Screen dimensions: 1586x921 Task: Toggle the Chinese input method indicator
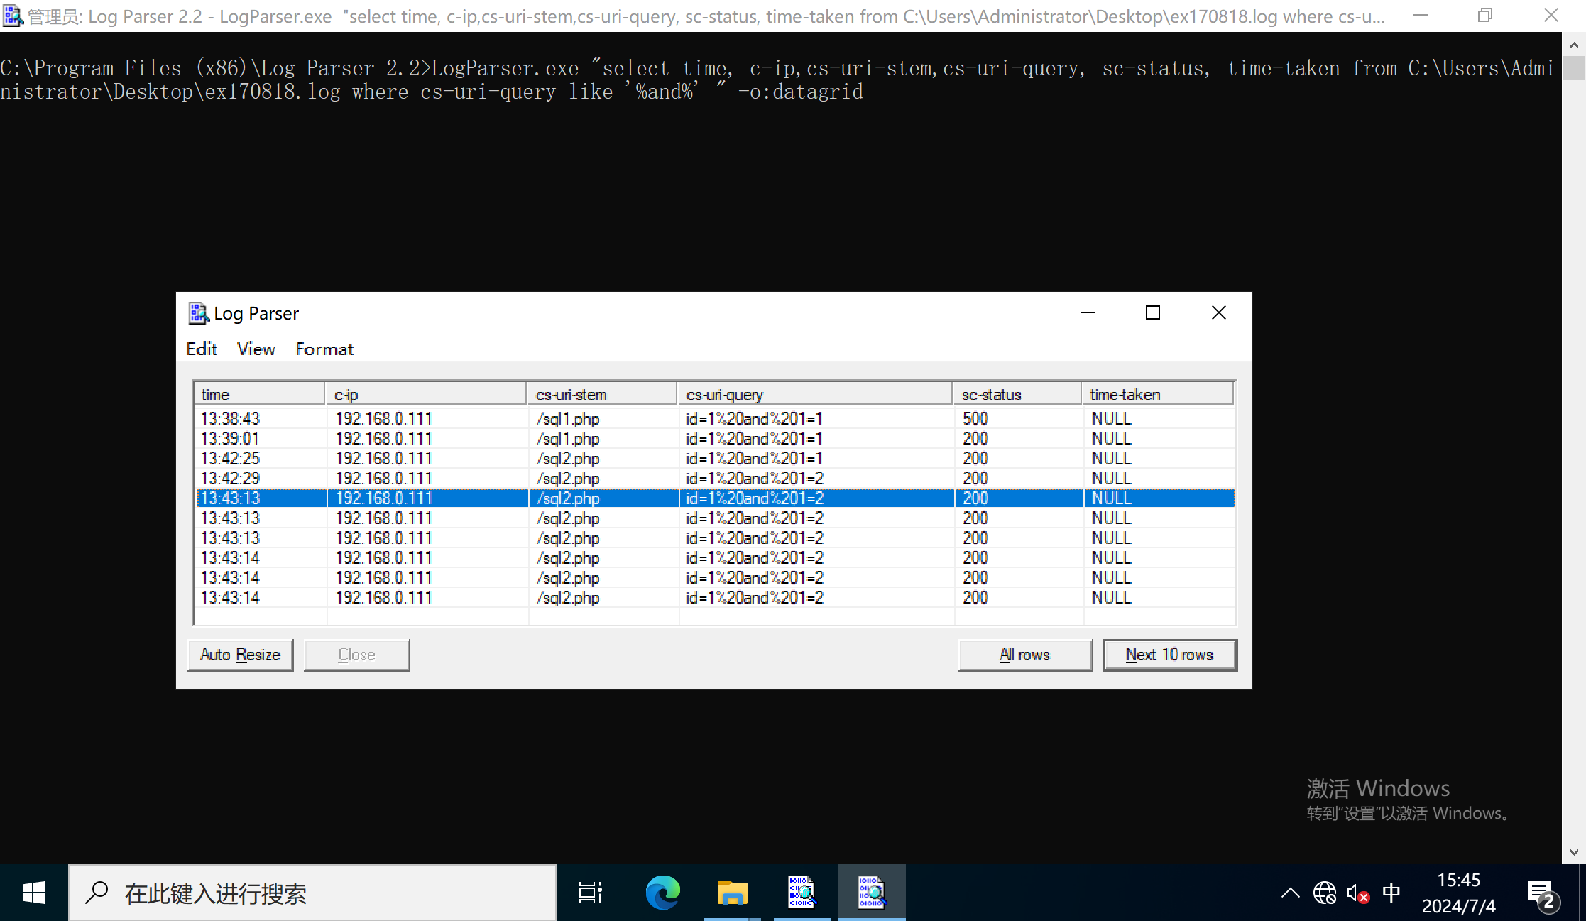[x=1391, y=893]
